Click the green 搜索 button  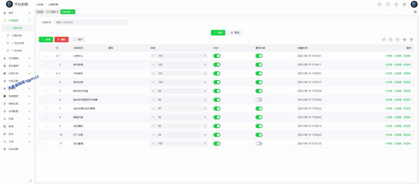pos(218,33)
